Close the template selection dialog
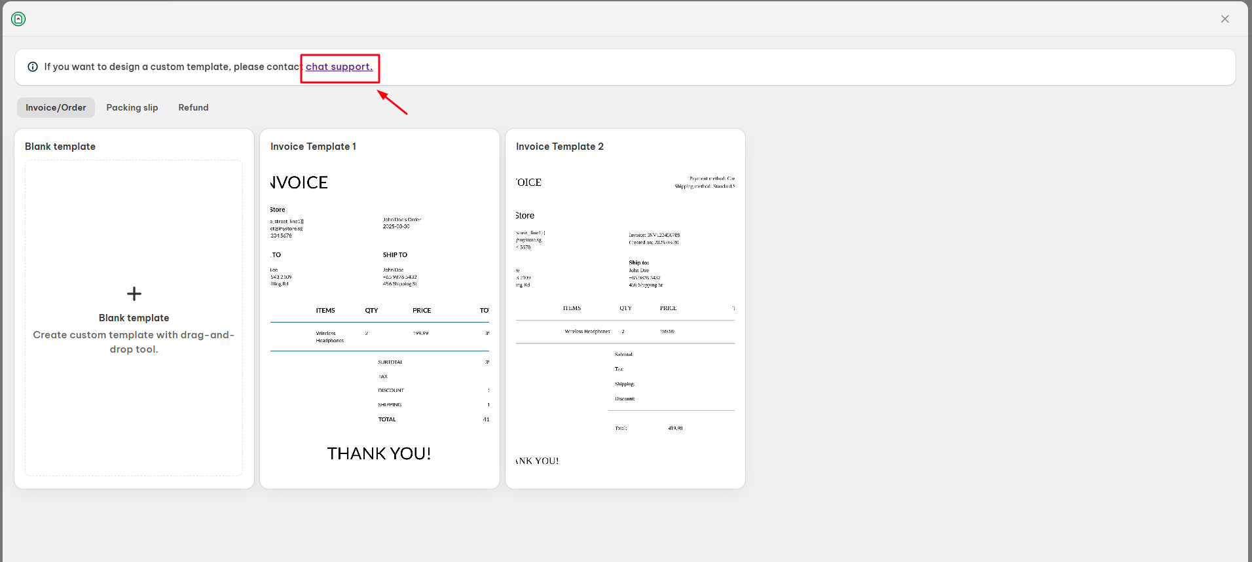1252x562 pixels. point(1224,19)
